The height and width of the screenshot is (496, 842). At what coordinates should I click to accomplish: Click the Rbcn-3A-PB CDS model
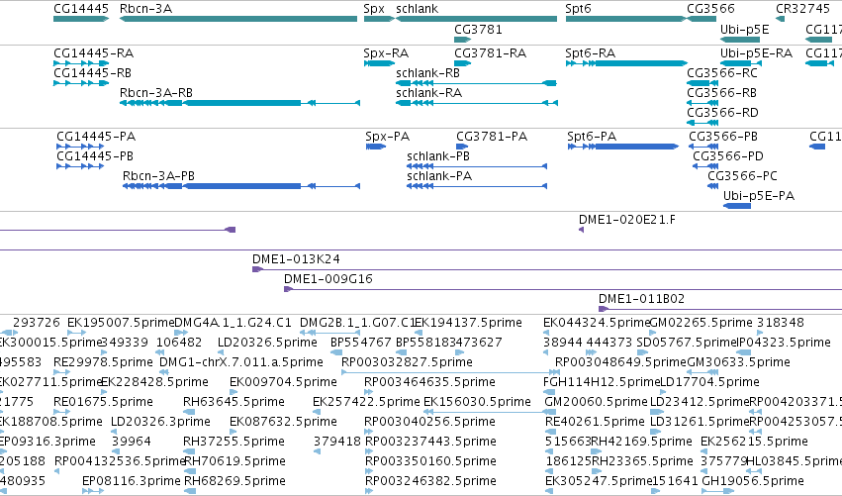(x=241, y=186)
